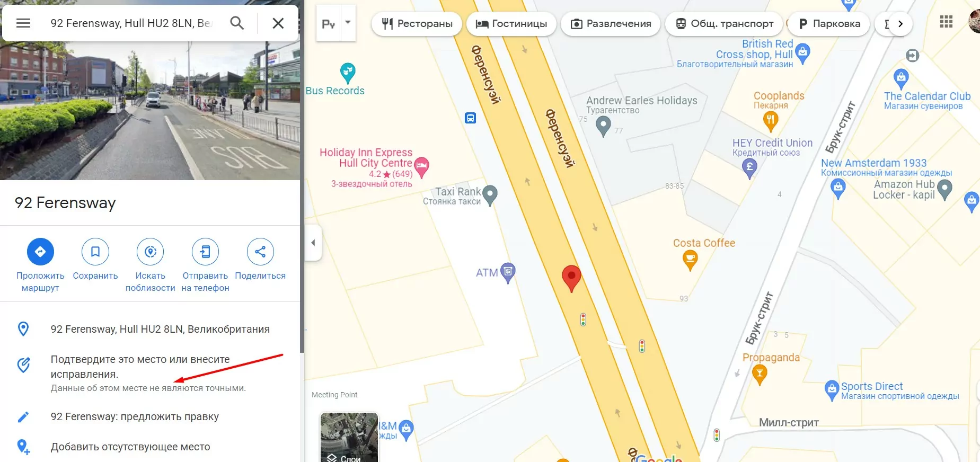Select the Гостиницы category chip

pos(511,24)
